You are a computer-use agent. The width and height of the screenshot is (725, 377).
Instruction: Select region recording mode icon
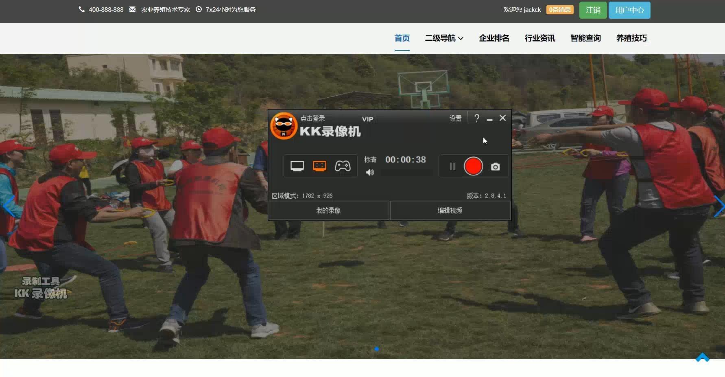(320, 166)
